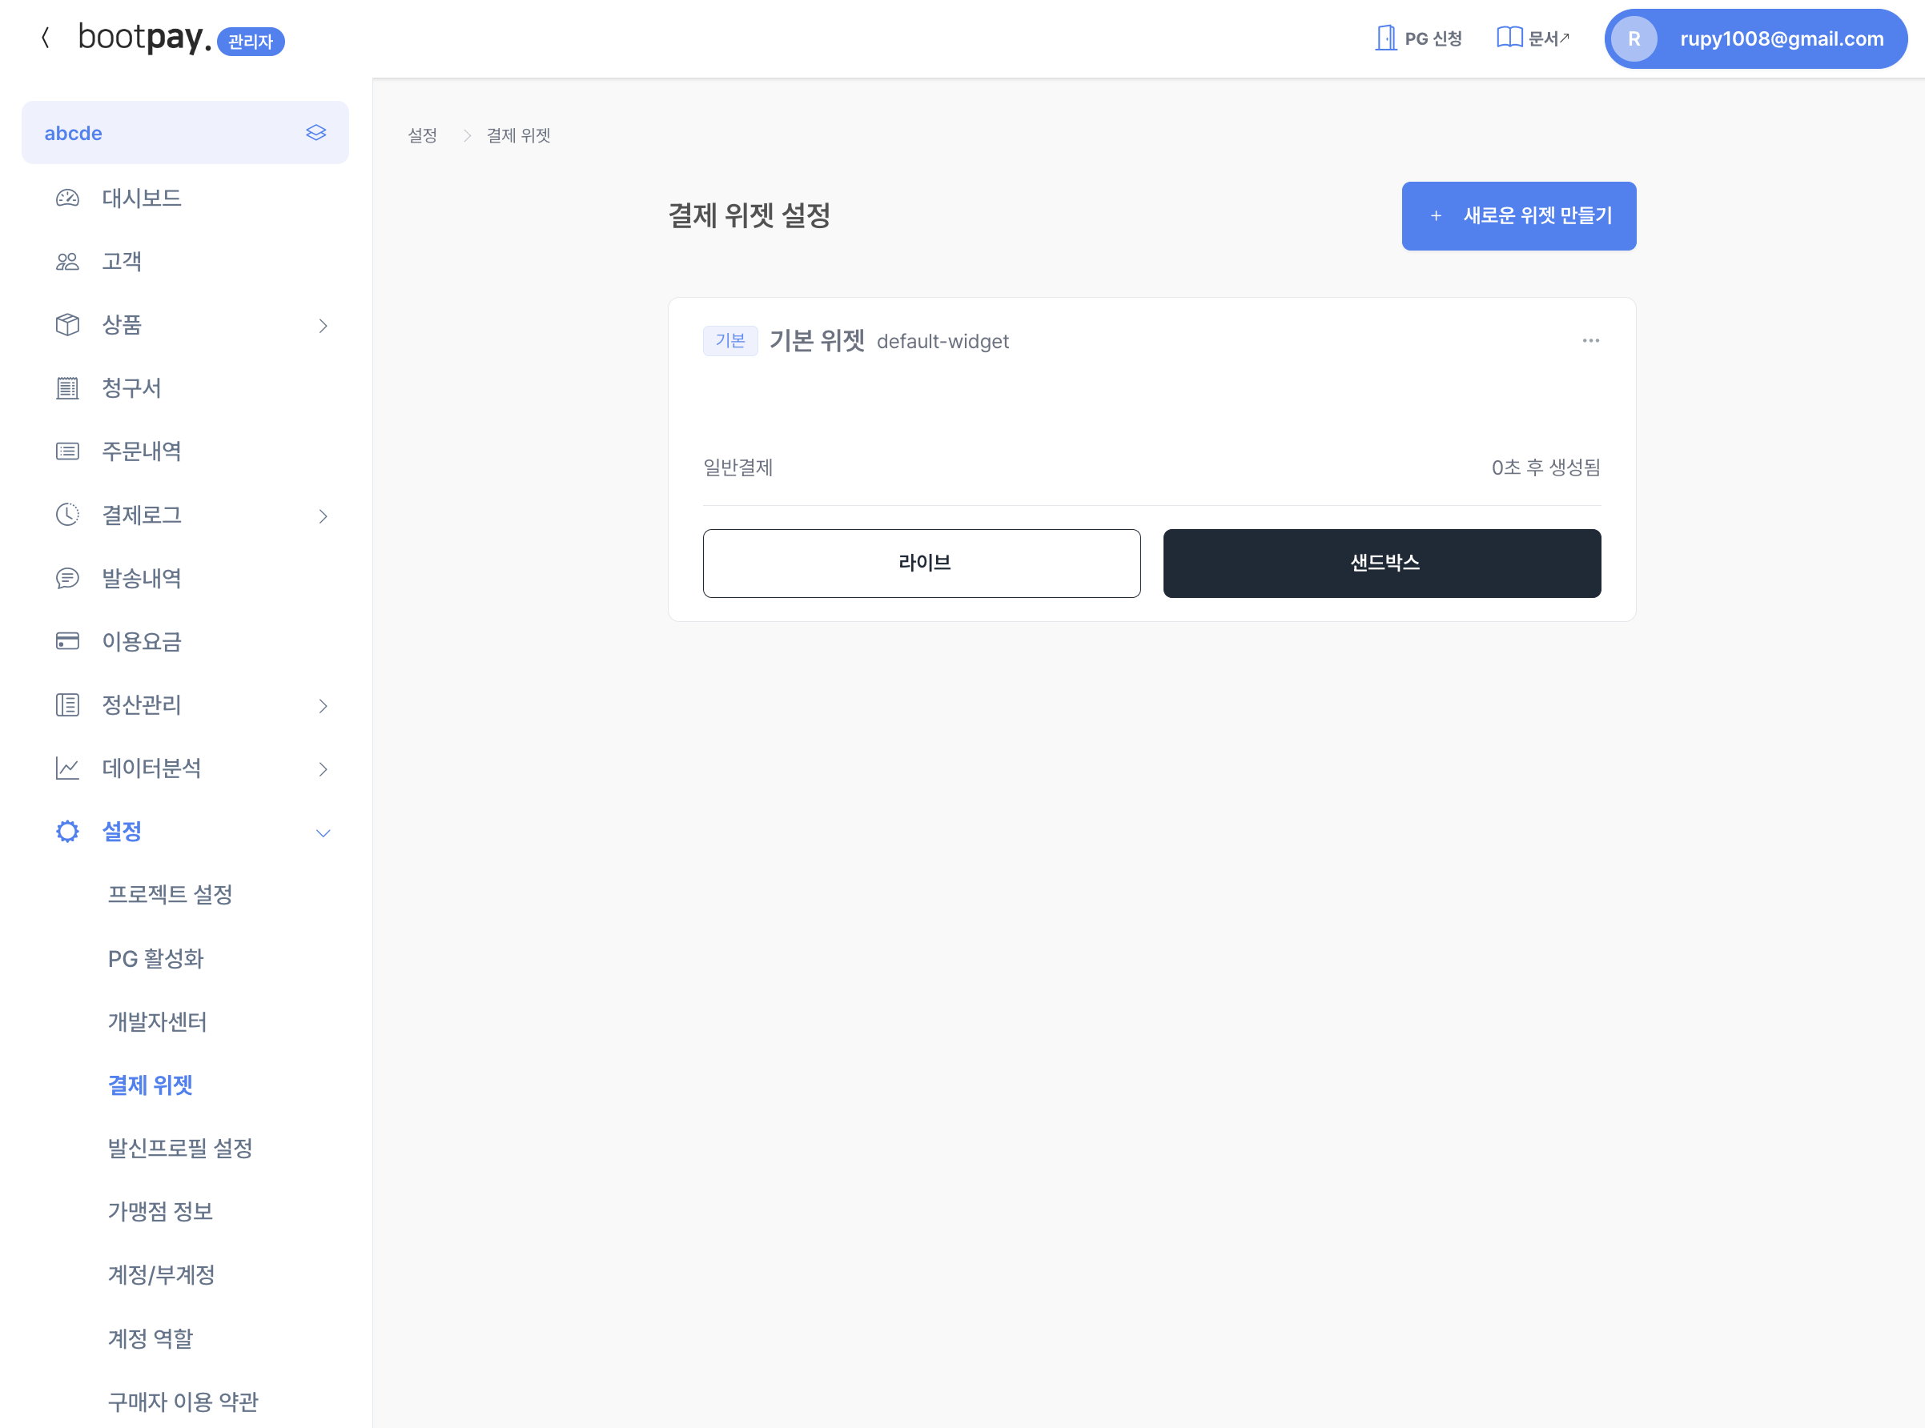Open 개발자센터 submenu item
1925x1428 pixels.
(158, 1021)
